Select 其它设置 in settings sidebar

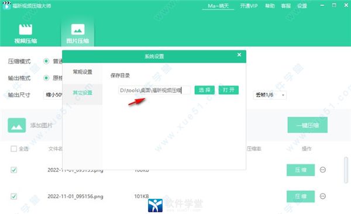point(82,92)
